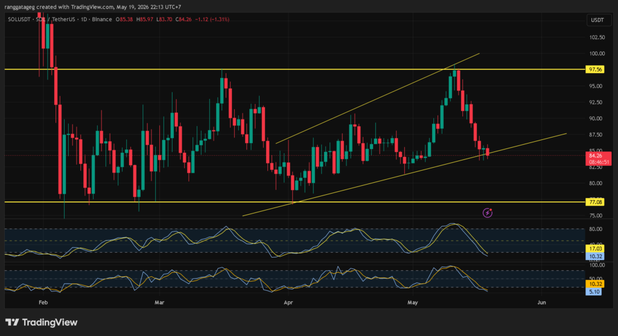Click the Apr label on time axis
Viewport: 618px width, 336px height.
pyautogui.click(x=288, y=302)
